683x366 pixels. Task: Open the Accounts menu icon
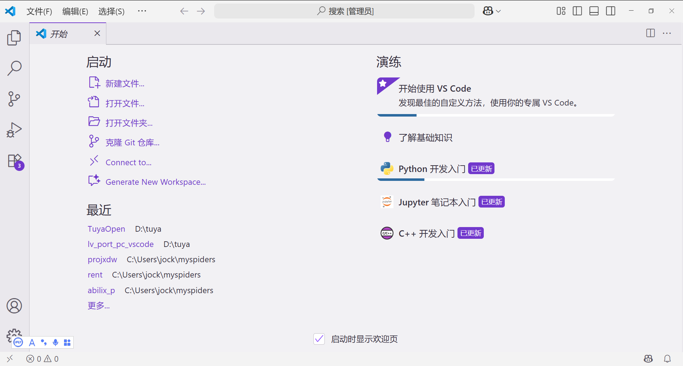point(14,306)
